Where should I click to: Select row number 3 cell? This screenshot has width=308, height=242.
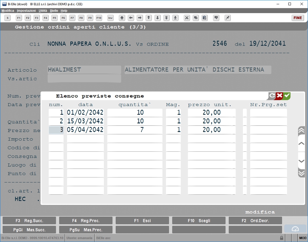[x=56, y=130]
